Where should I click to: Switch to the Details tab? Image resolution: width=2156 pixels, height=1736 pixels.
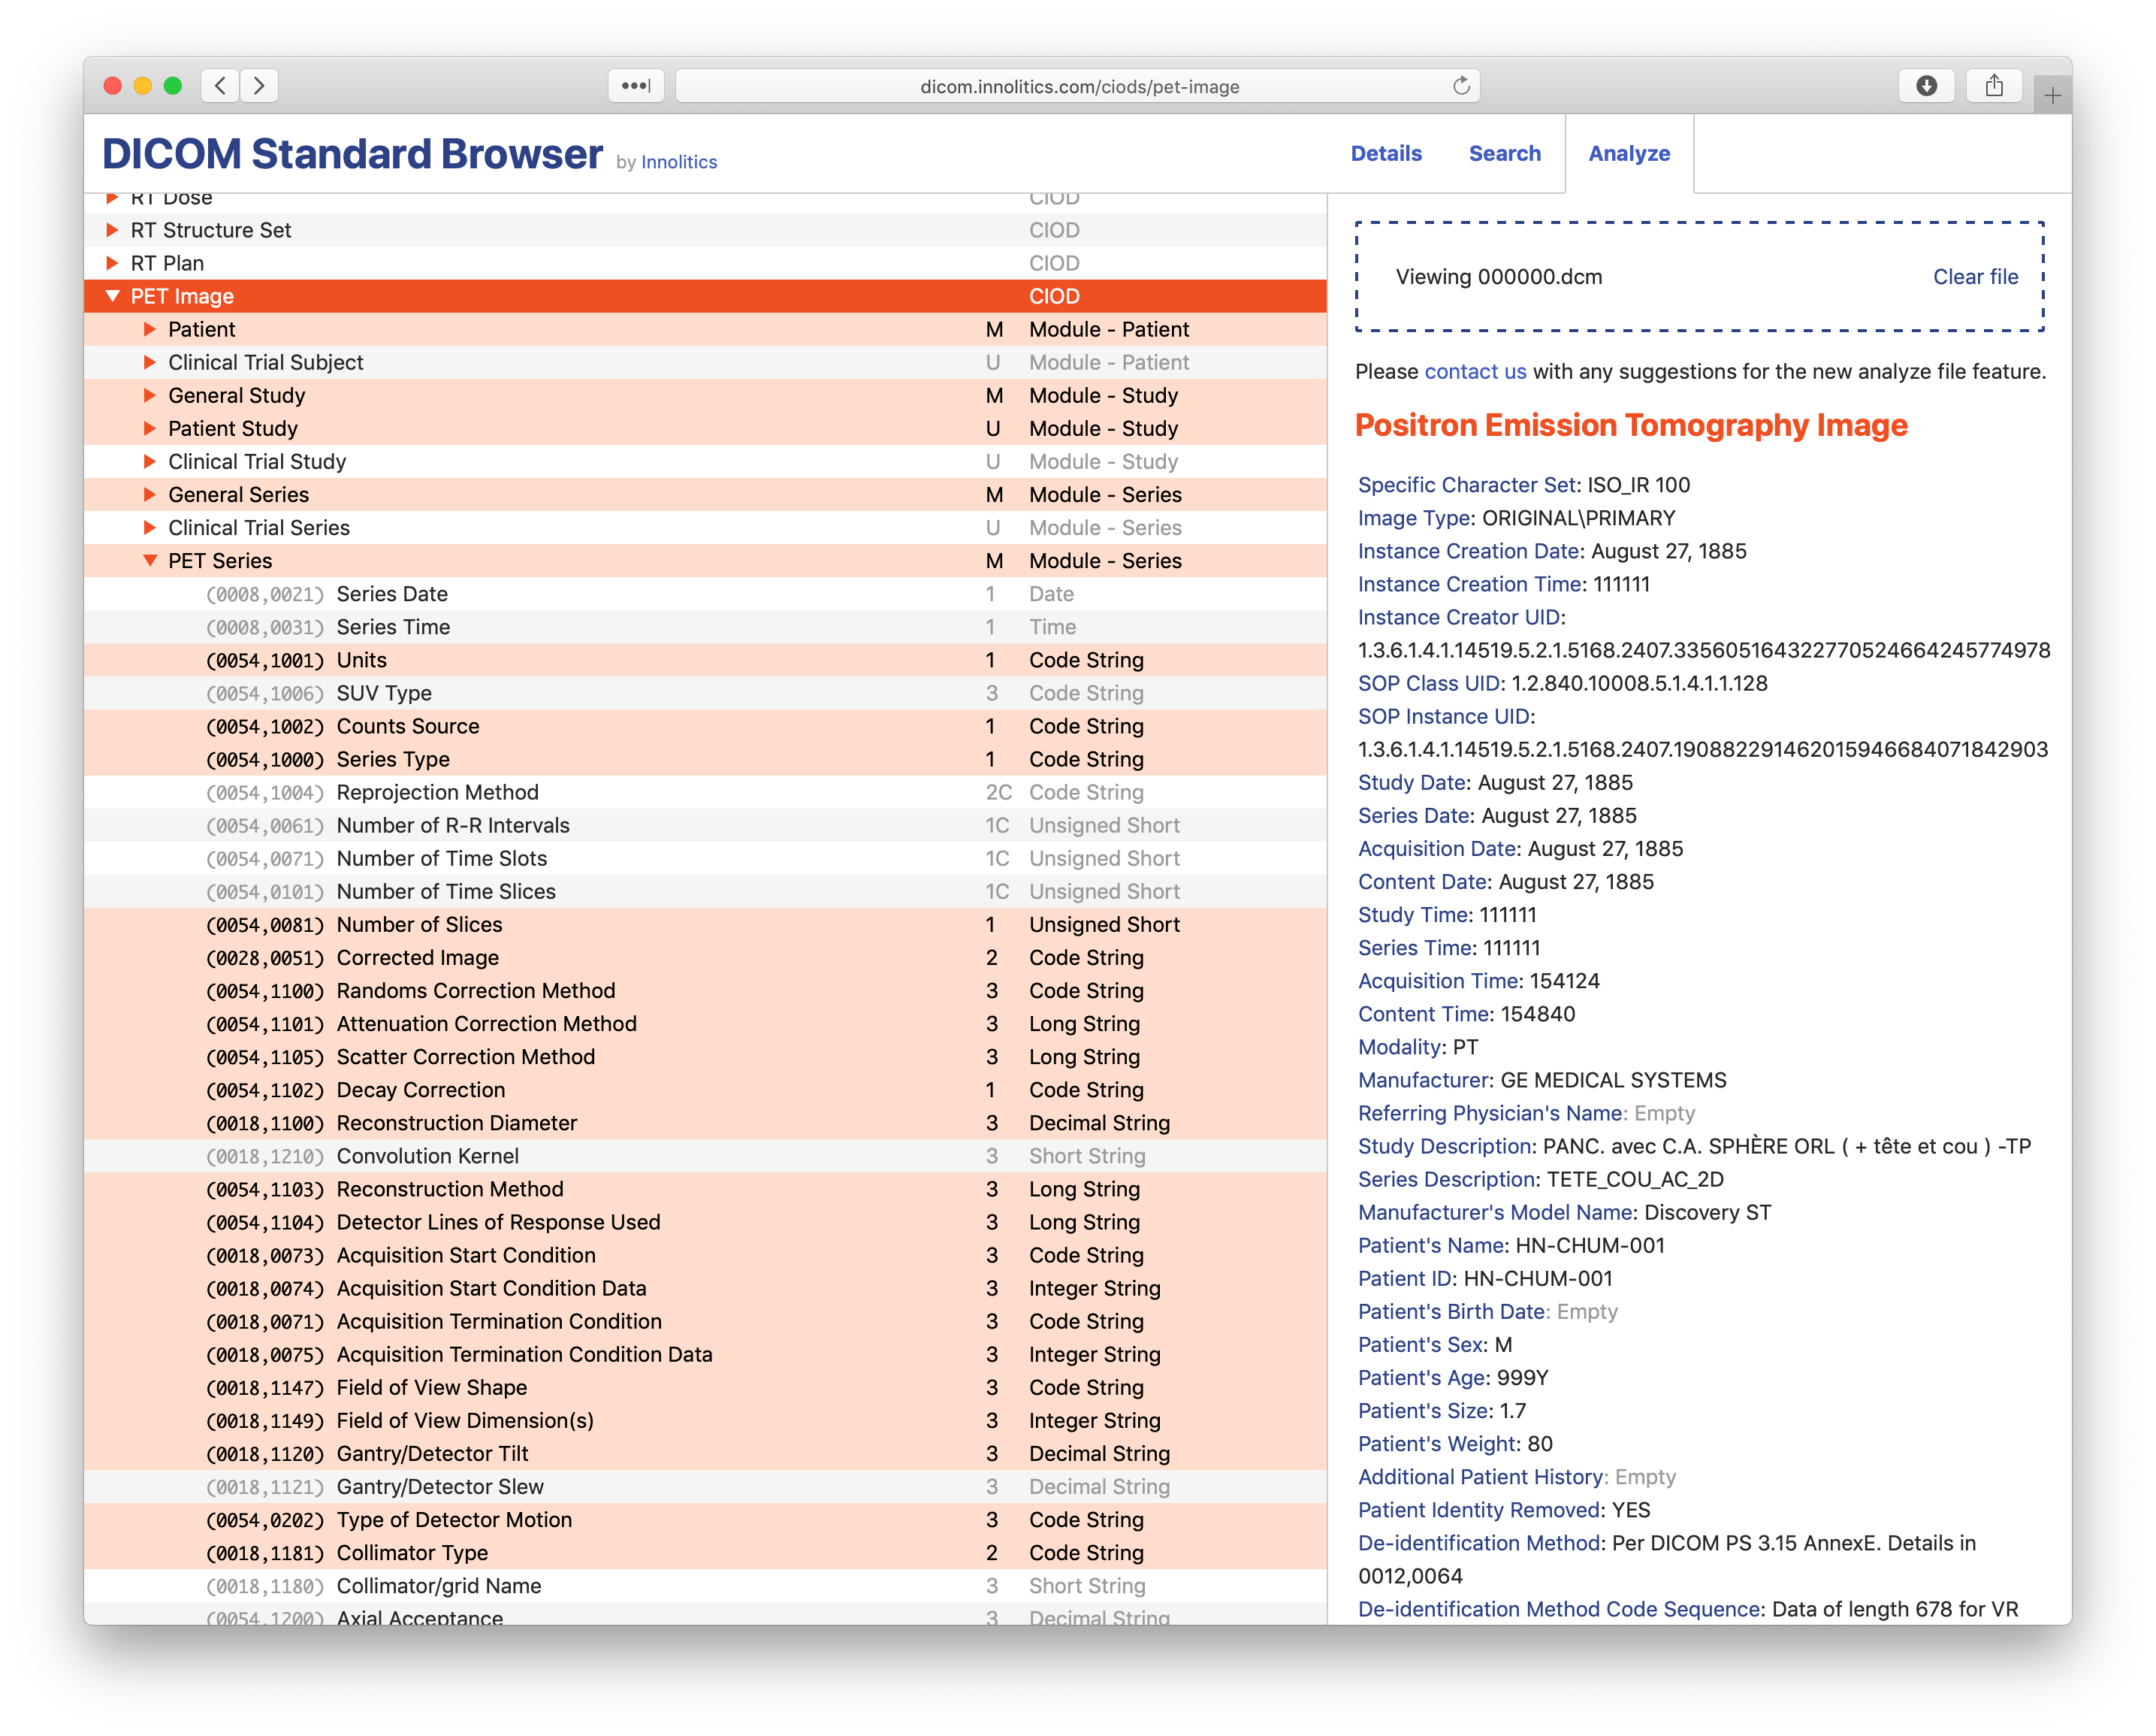tap(1386, 153)
